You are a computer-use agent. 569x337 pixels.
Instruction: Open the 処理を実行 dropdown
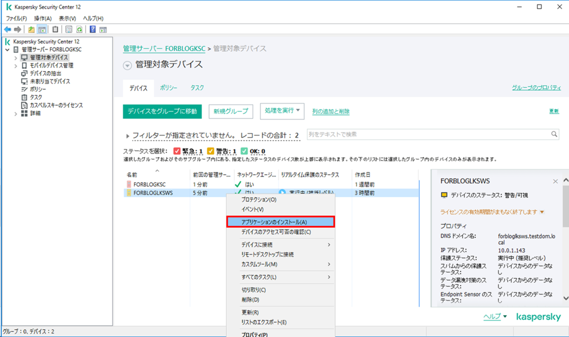coord(282,111)
